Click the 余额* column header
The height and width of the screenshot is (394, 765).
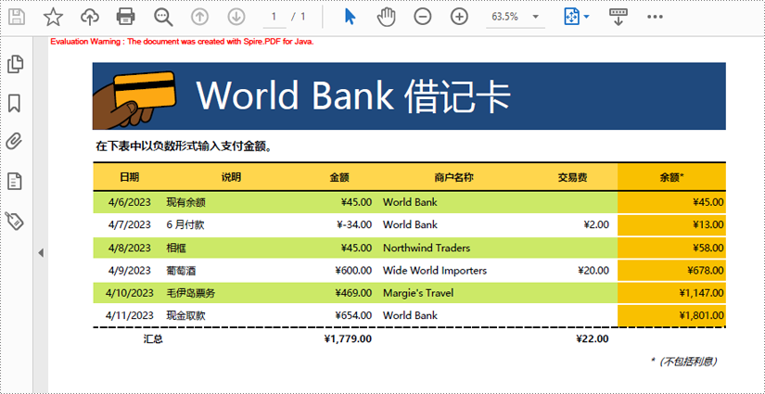coord(672,177)
